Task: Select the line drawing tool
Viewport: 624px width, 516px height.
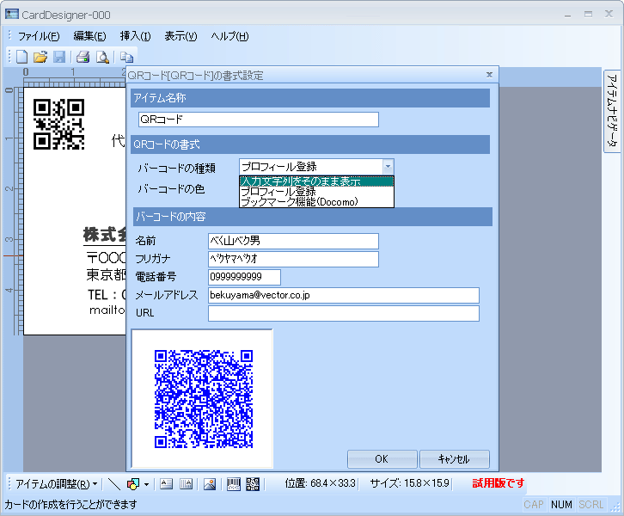Action: (x=114, y=484)
